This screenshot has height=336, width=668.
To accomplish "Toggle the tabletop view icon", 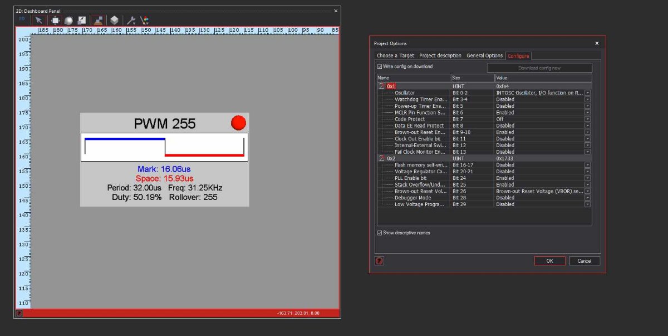I will (x=99, y=20).
